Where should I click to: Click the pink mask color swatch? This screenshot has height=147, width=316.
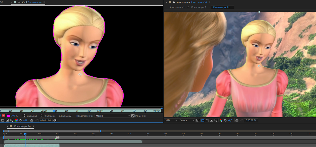point(9,116)
